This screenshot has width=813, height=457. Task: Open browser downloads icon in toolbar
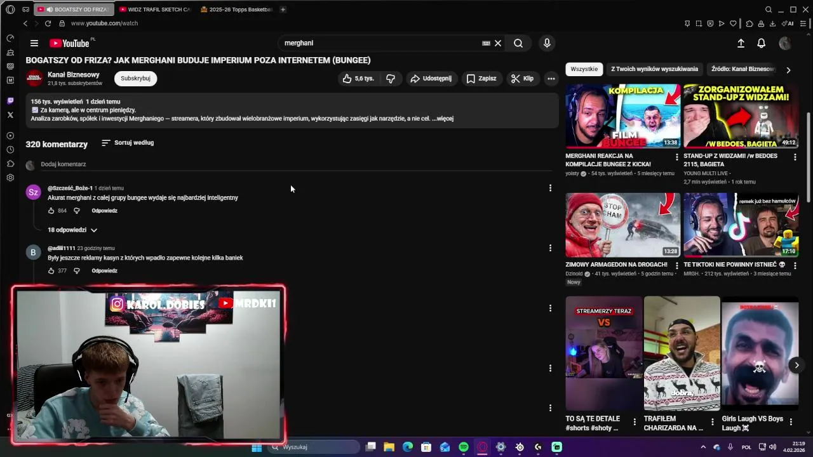click(x=772, y=23)
